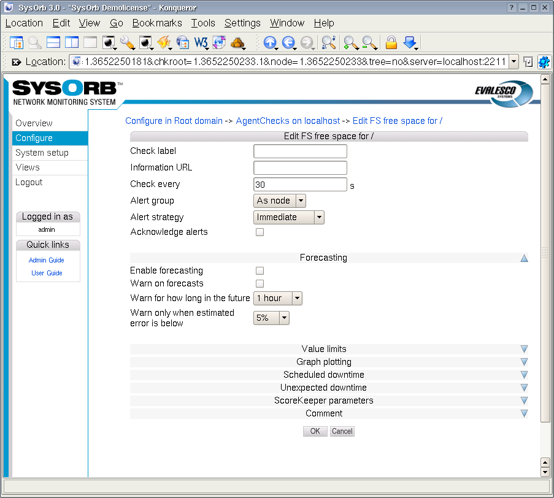Screen dimensions: 554x498
Task: Click the split view top/bottom icon
Action: coord(53,42)
